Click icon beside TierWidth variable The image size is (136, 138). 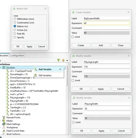pos(7,111)
